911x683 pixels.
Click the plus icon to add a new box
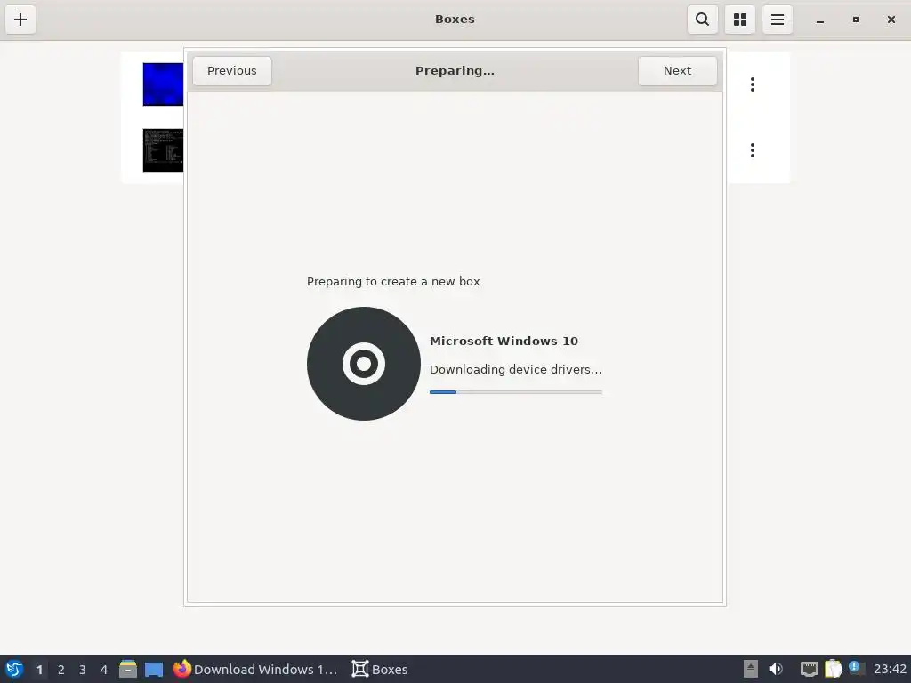click(x=20, y=20)
